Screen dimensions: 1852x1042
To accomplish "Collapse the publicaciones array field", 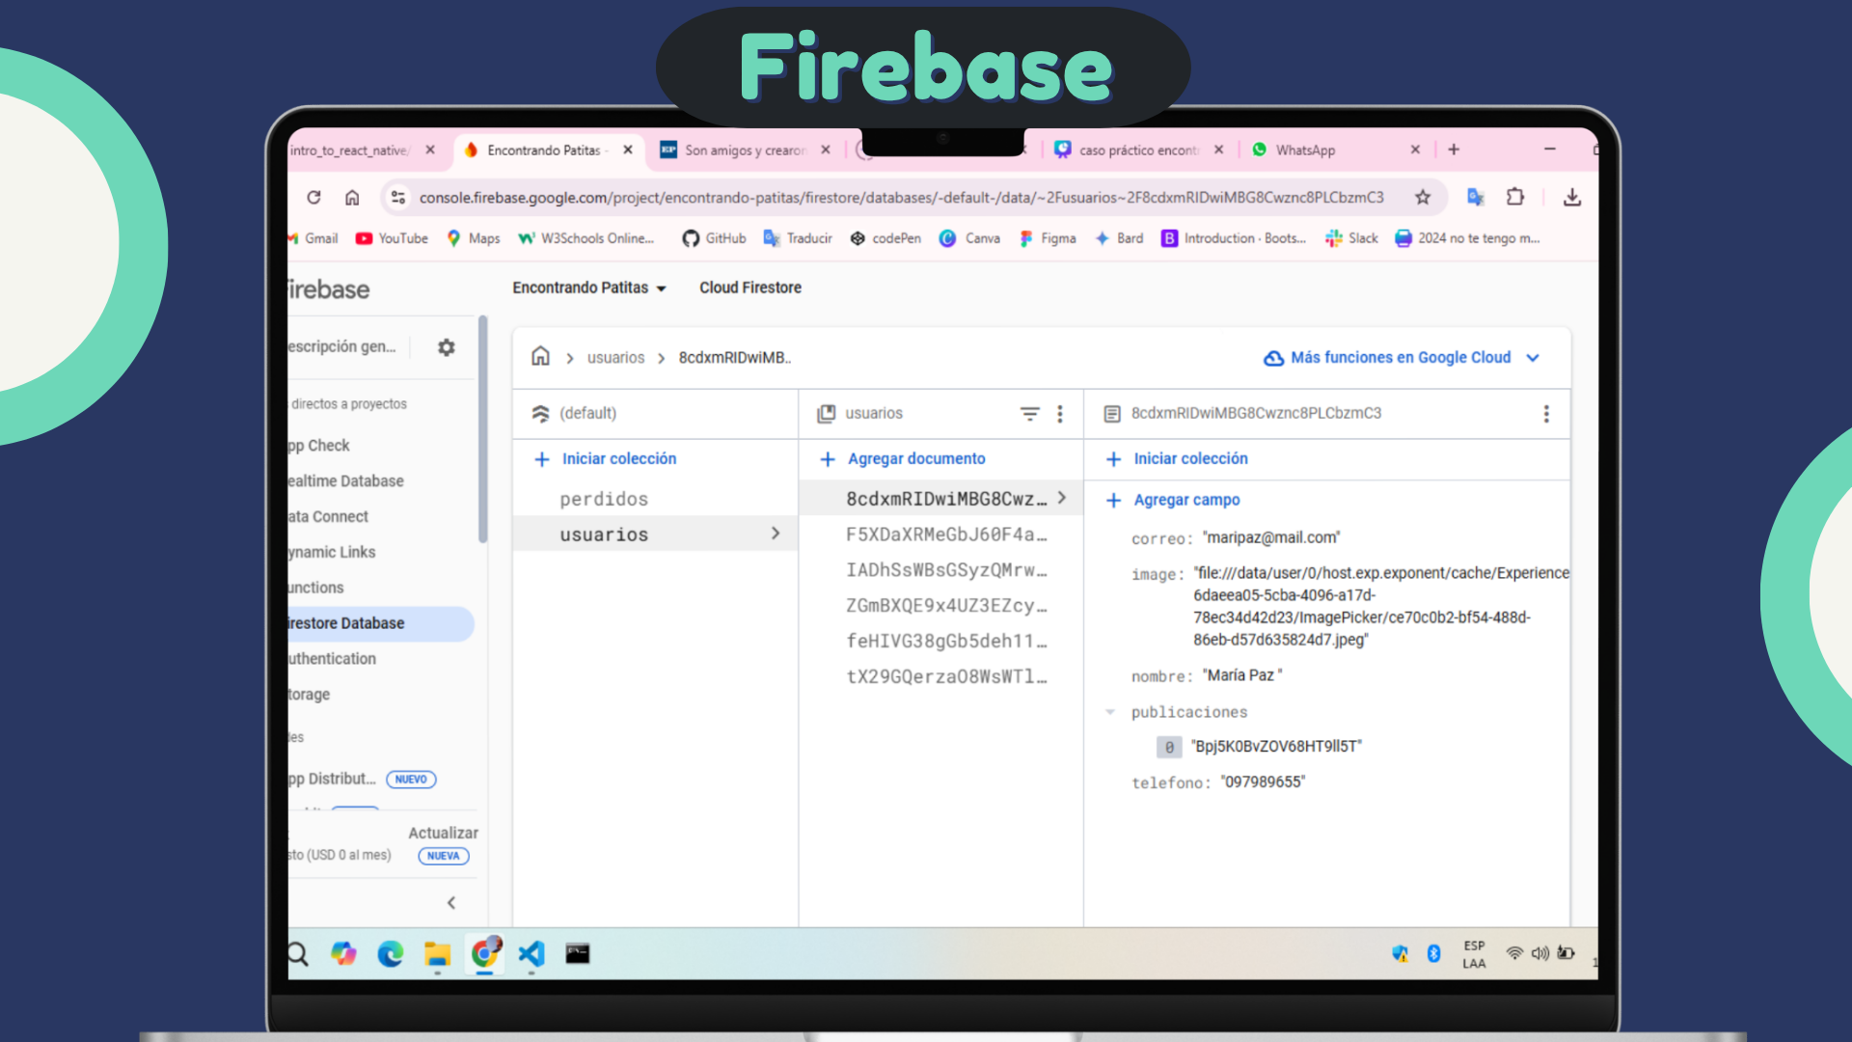I will pyautogui.click(x=1110, y=712).
